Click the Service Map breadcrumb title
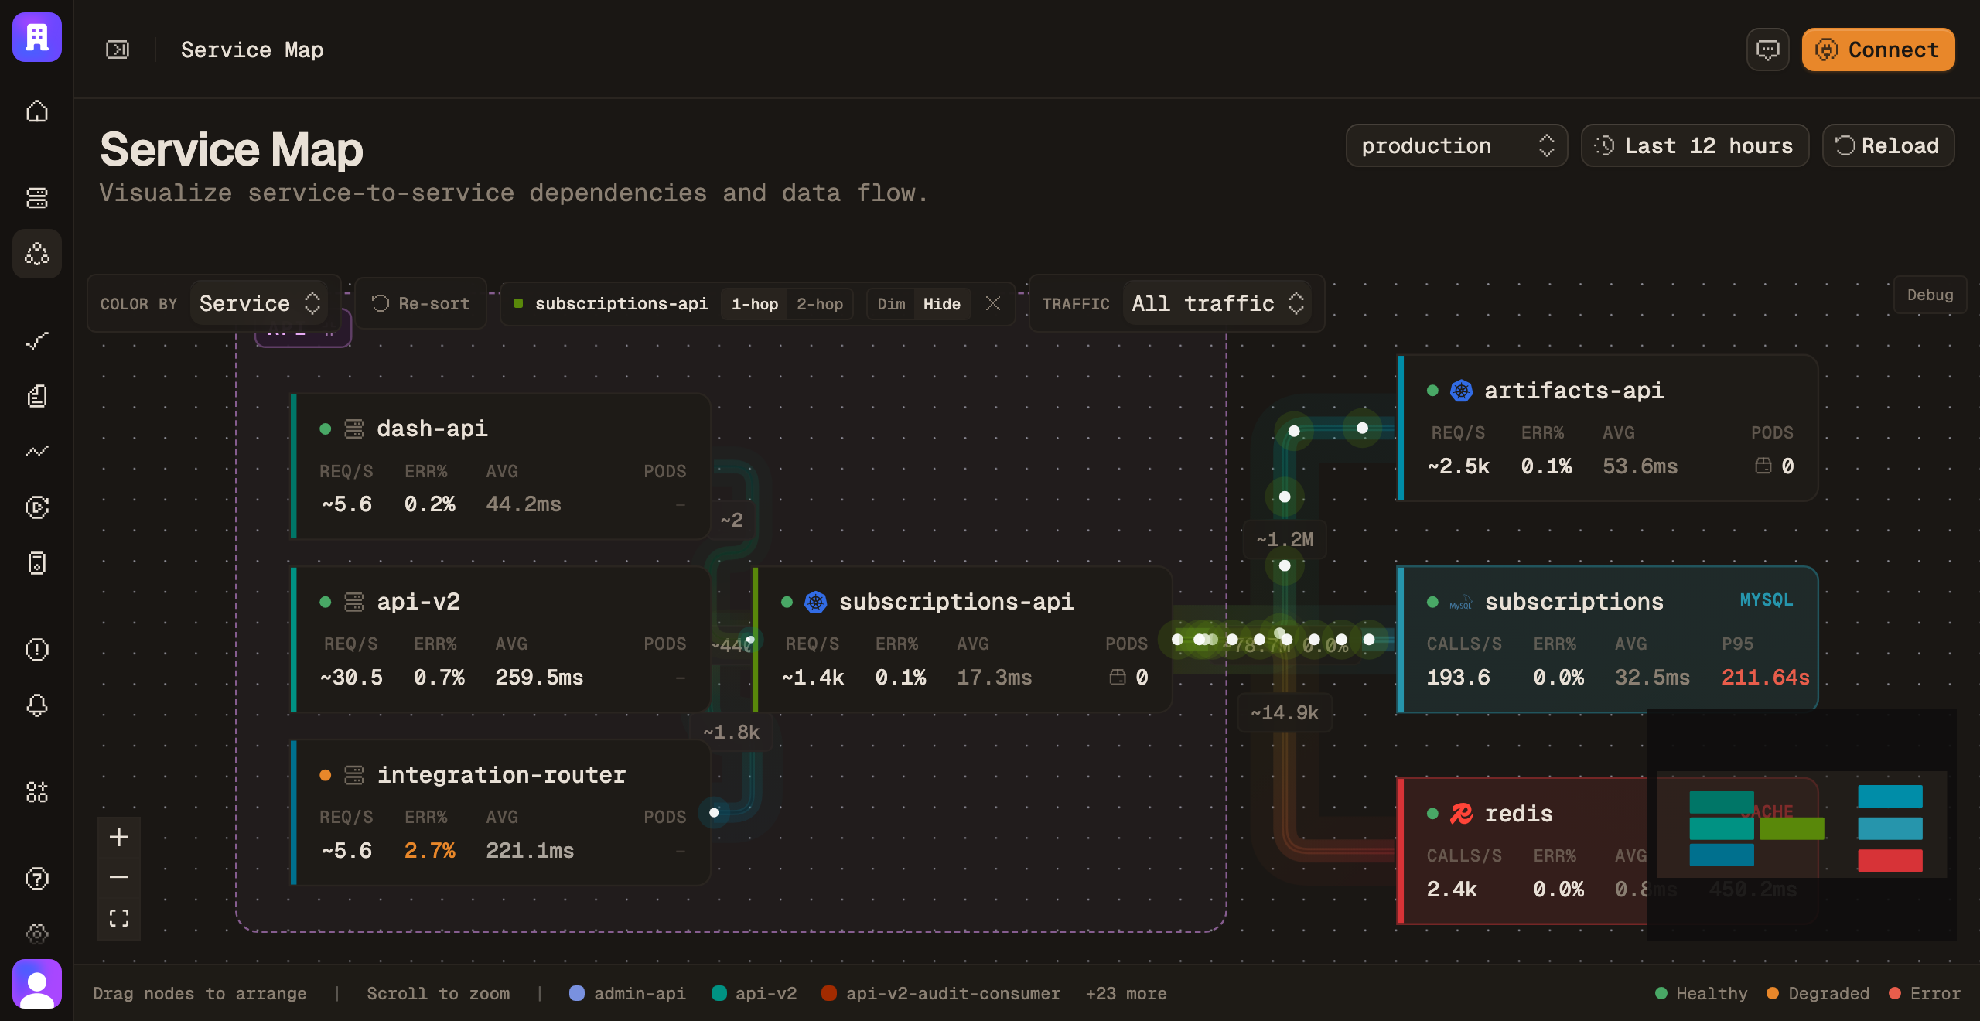This screenshot has width=1980, height=1021. click(252, 50)
